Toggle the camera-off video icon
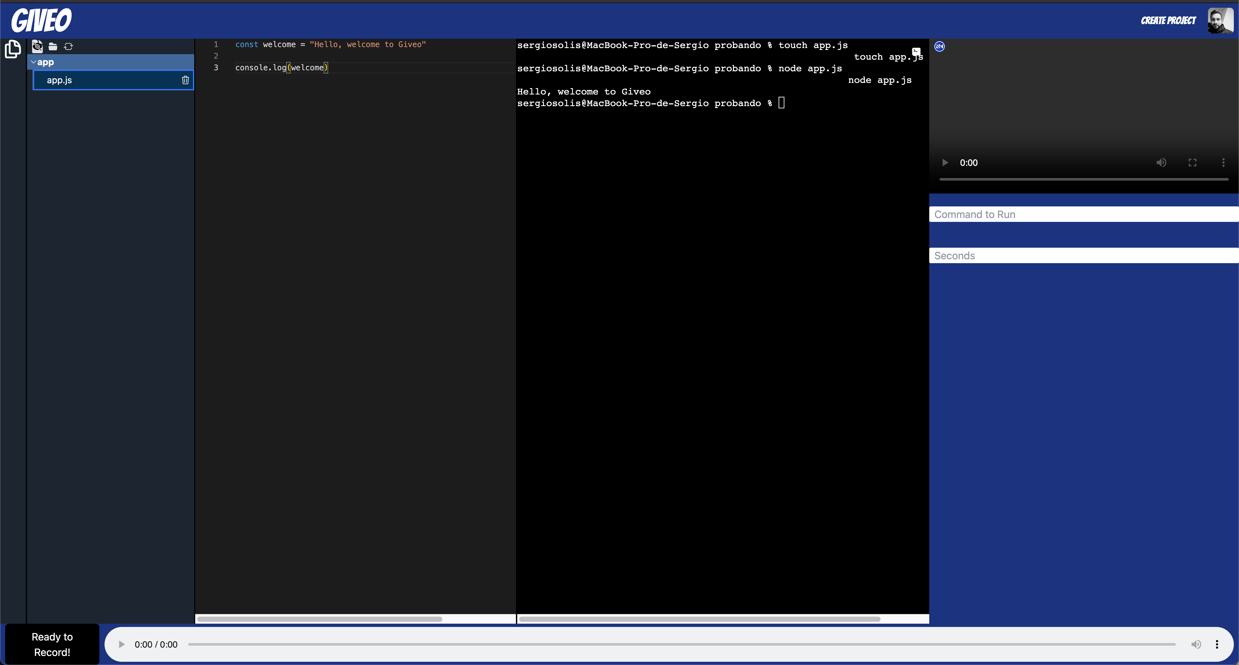Screen dimensions: 1239x665 pos(939,46)
